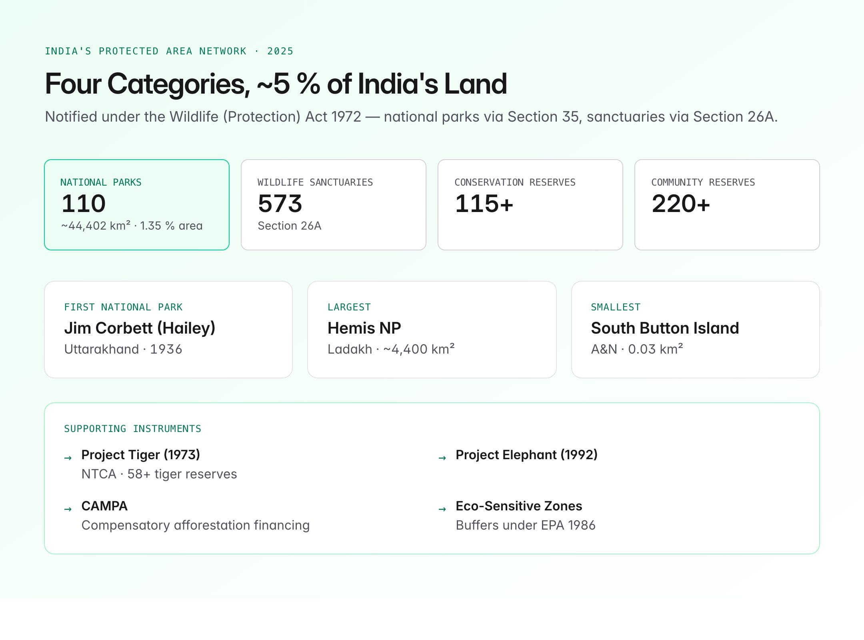
Task: Click the 'Smallest' label
Action: (x=616, y=307)
